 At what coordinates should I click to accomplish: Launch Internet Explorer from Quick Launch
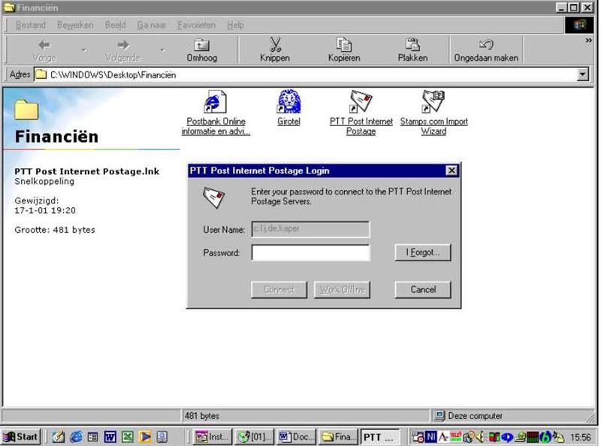click(76, 437)
